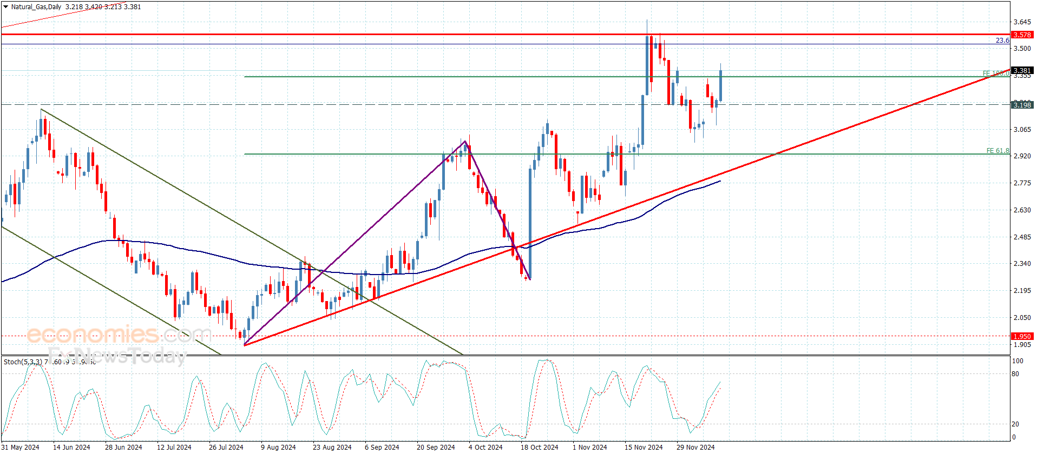Select the peak of the purple trend lines
This screenshot has height=454, width=1037.
click(464, 142)
